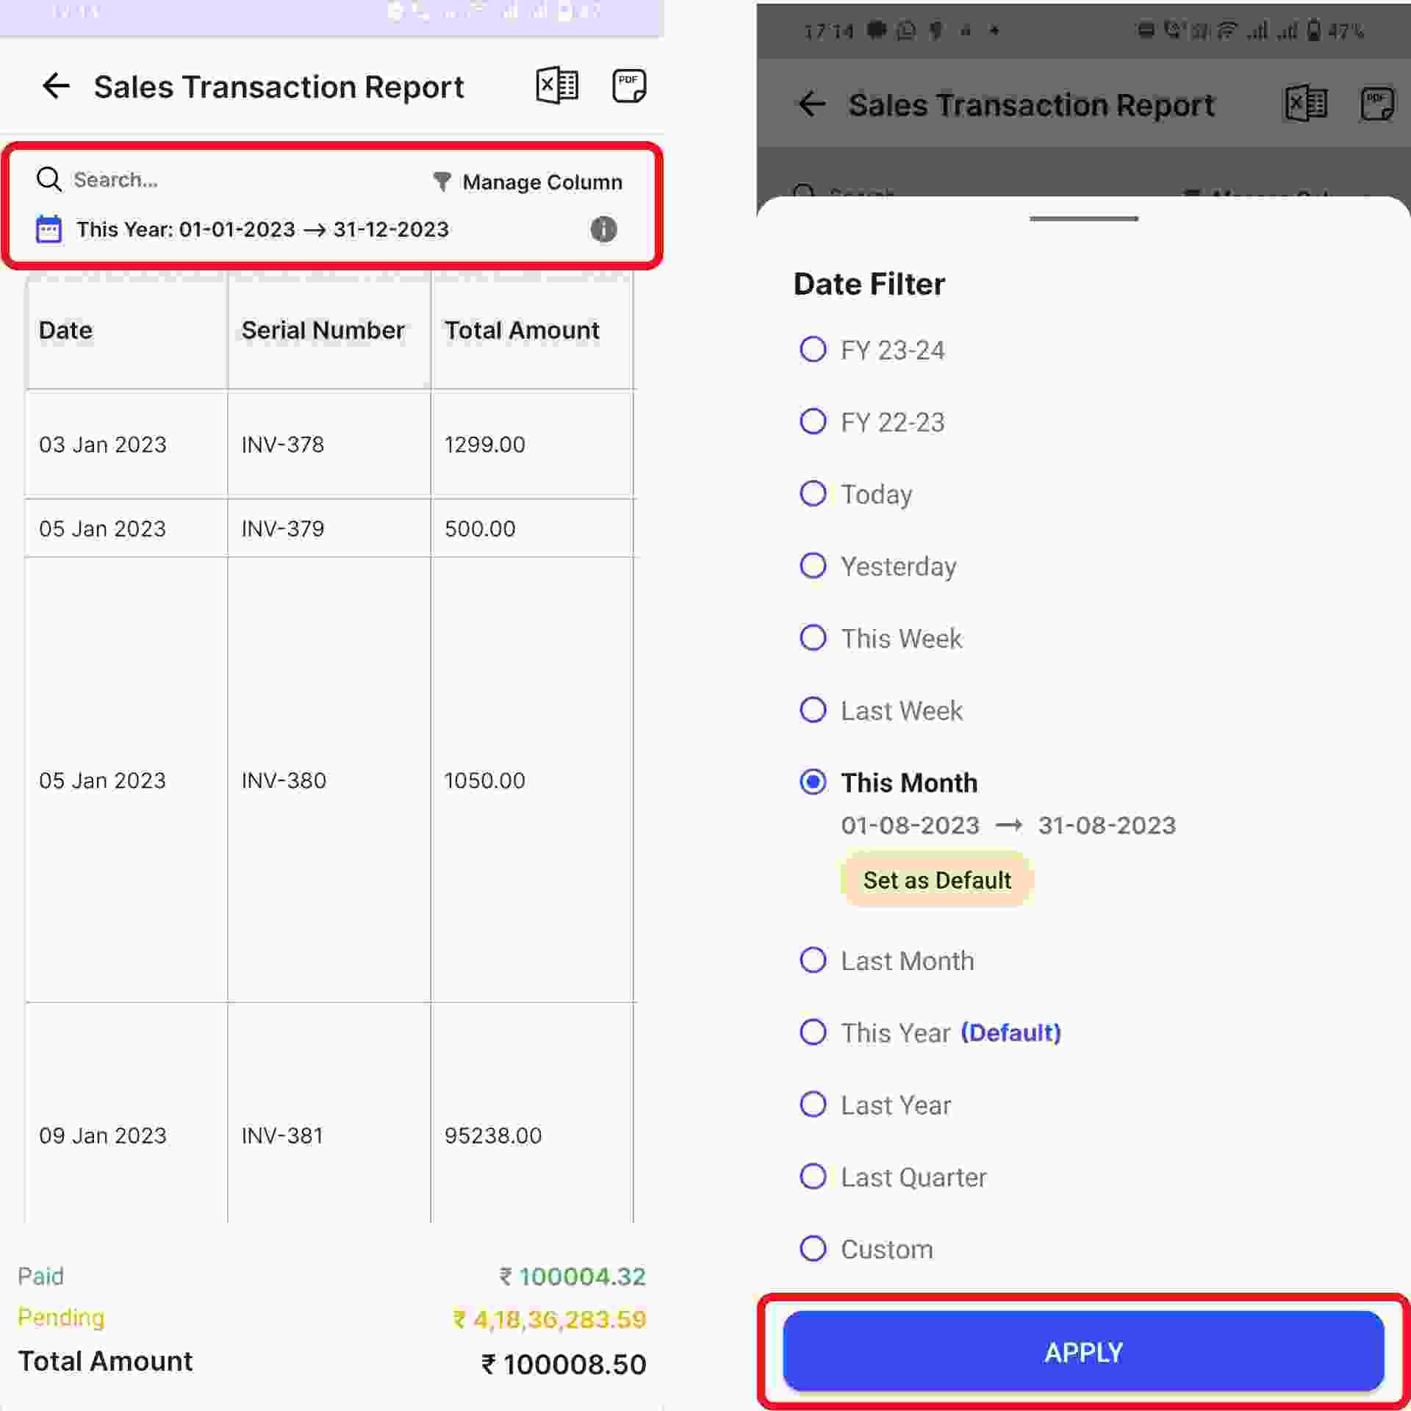Select the Custom date radio option
Image resolution: width=1411 pixels, height=1411 pixels.
pos(813,1249)
